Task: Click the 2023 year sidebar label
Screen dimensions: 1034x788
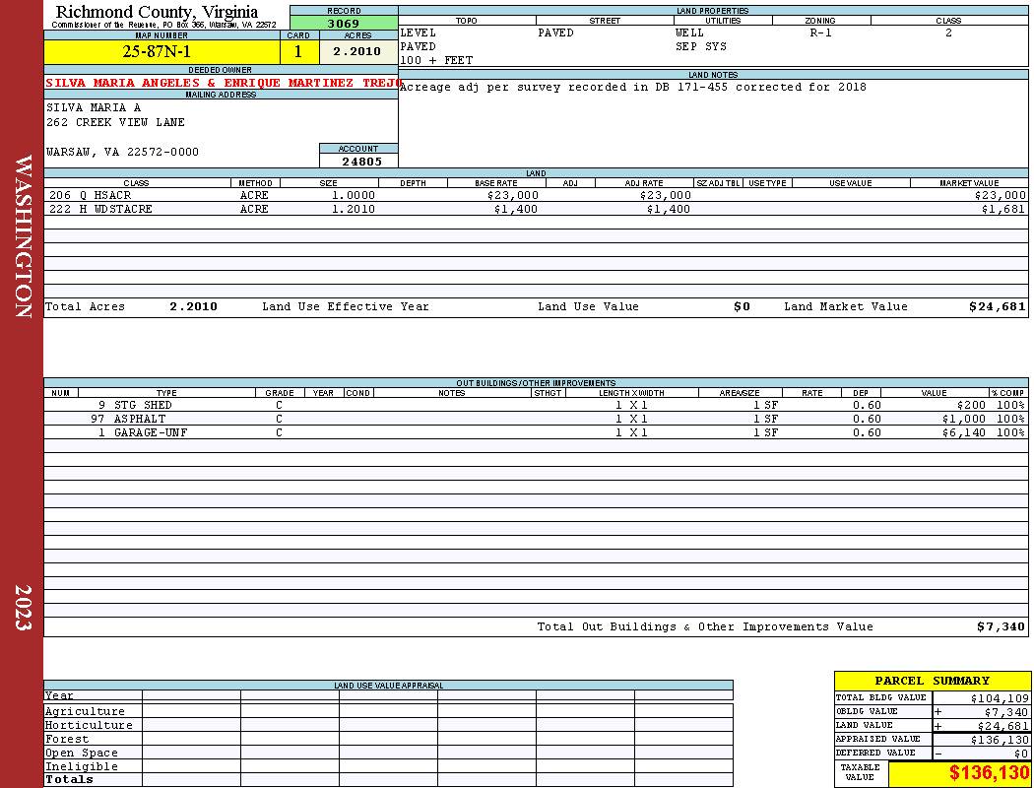Action: tap(23, 608)
